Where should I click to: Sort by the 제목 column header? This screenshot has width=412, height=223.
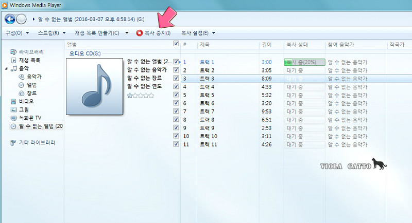(204, 45)
